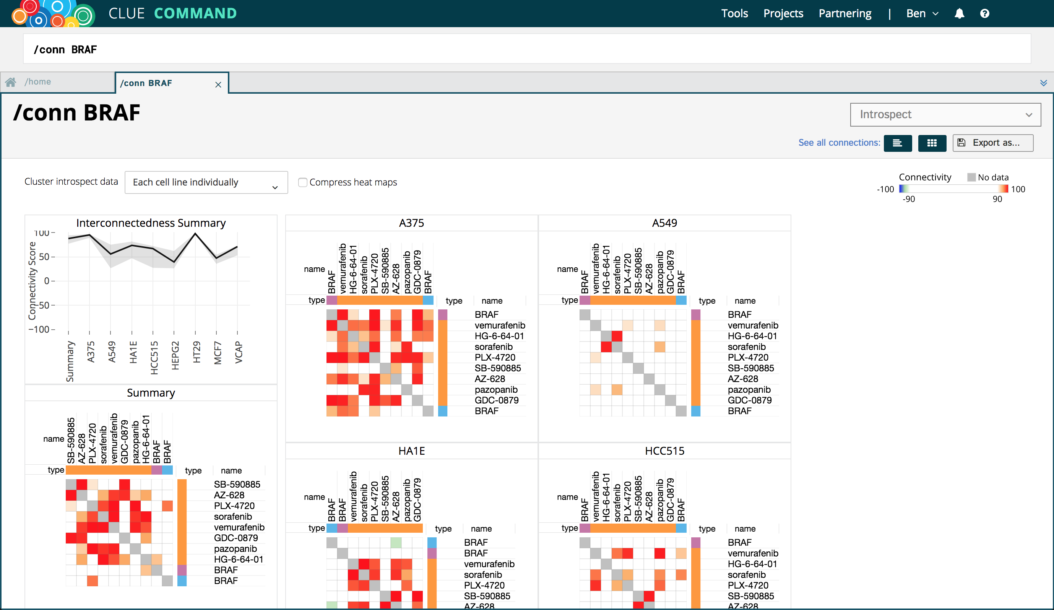Click the See all connections link
The width and height of the screenshot is (1054, 610).
839,143
